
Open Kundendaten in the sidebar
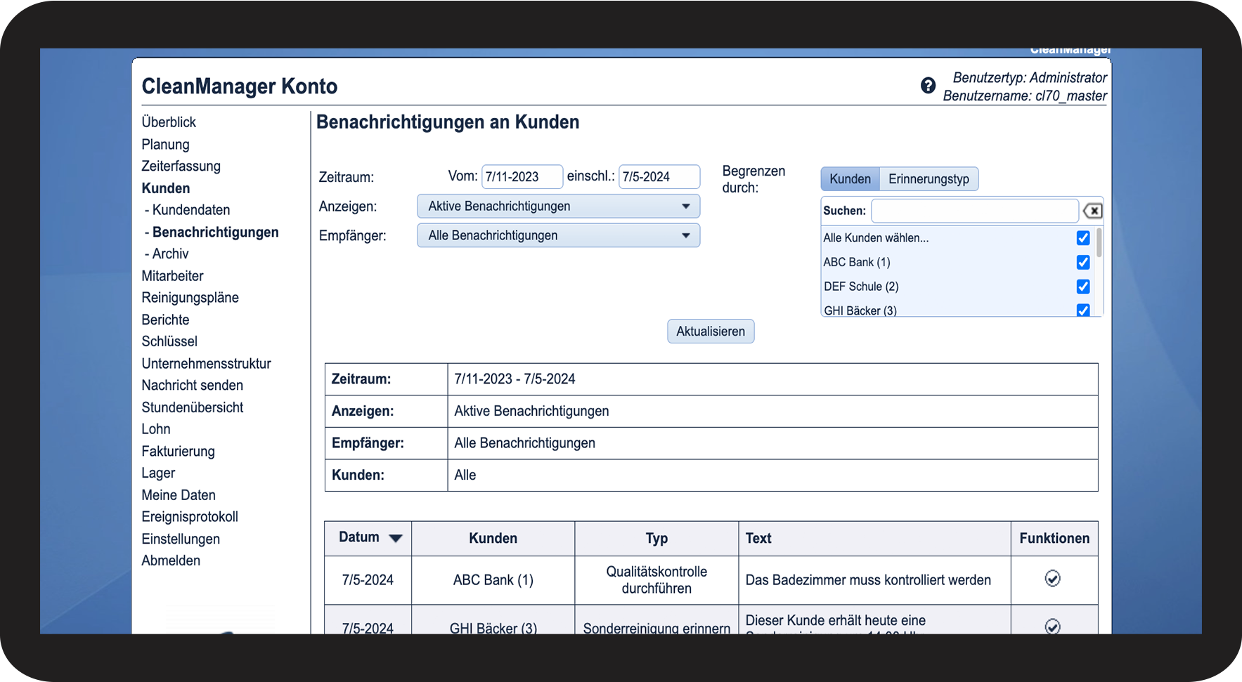coord(190,210)
